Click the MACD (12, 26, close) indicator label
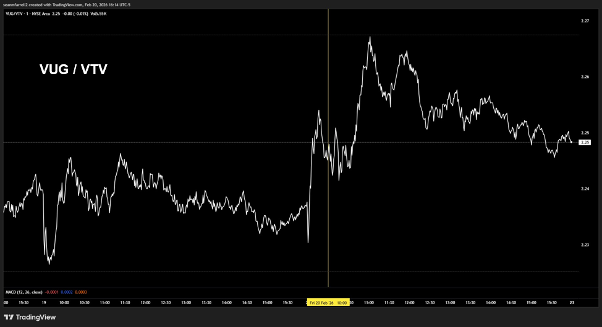602x327 pixels. (x=23, y=292)
